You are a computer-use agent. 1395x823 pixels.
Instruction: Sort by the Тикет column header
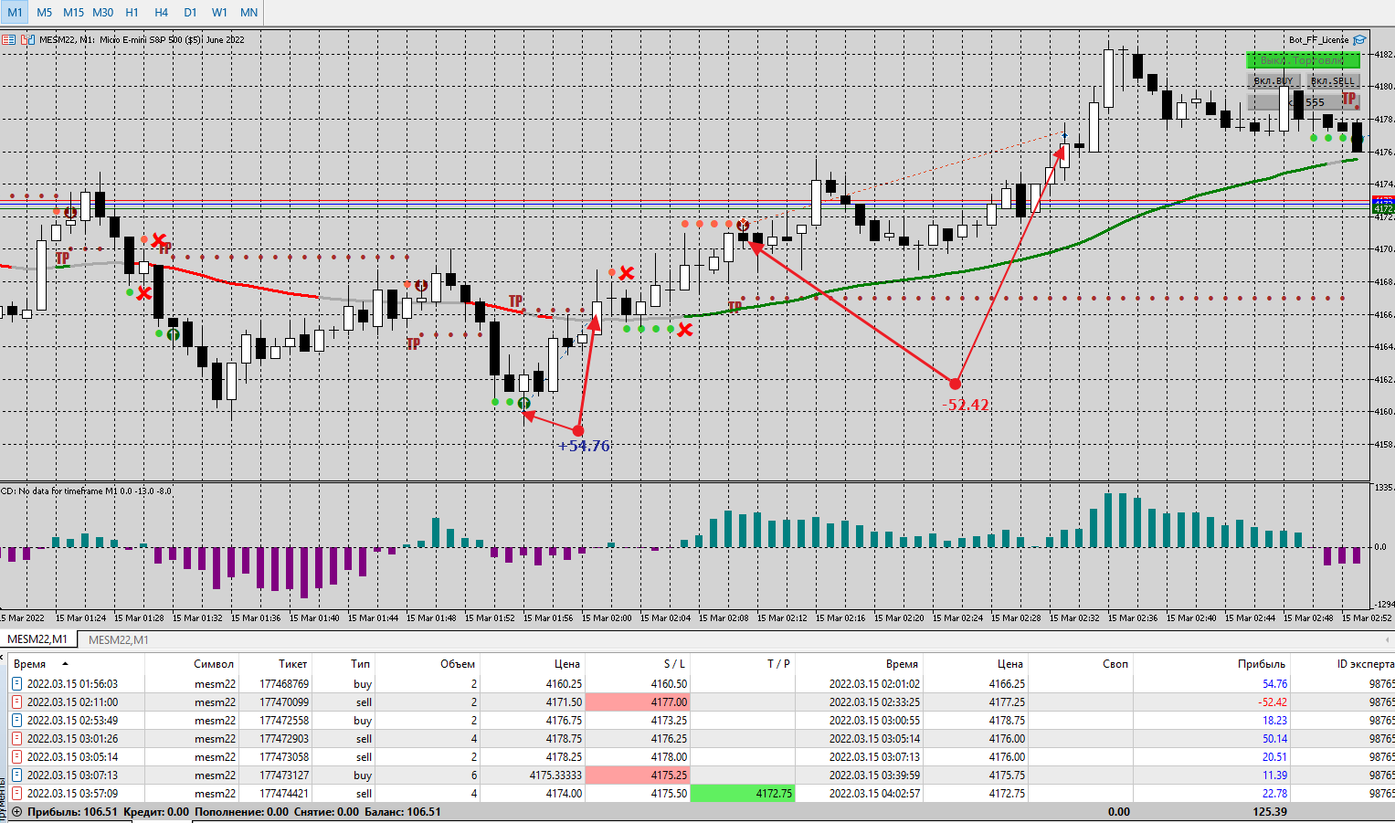tap(293, 664)
